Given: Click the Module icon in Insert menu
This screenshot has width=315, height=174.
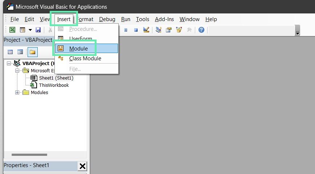Looking at the screenshot, I should click(61, 48).
